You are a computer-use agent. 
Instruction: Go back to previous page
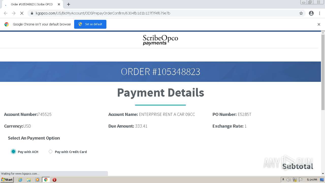[x=6, y=13]
